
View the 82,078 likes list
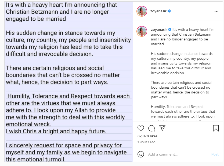click(147, 136)
